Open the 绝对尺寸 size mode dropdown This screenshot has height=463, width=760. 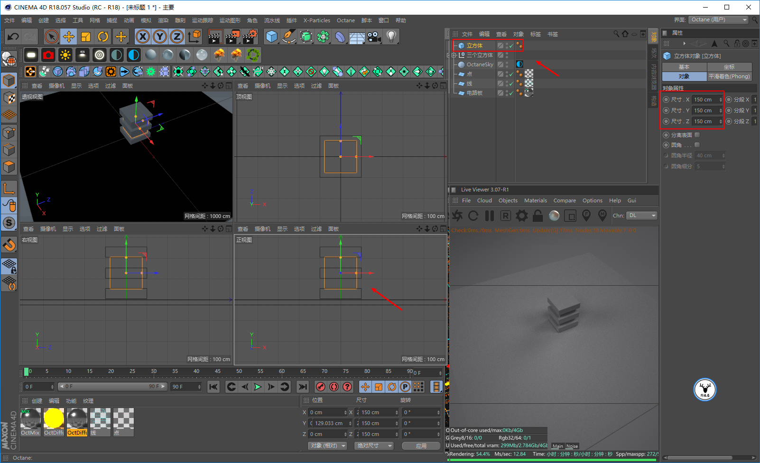[x=374, y=446]
